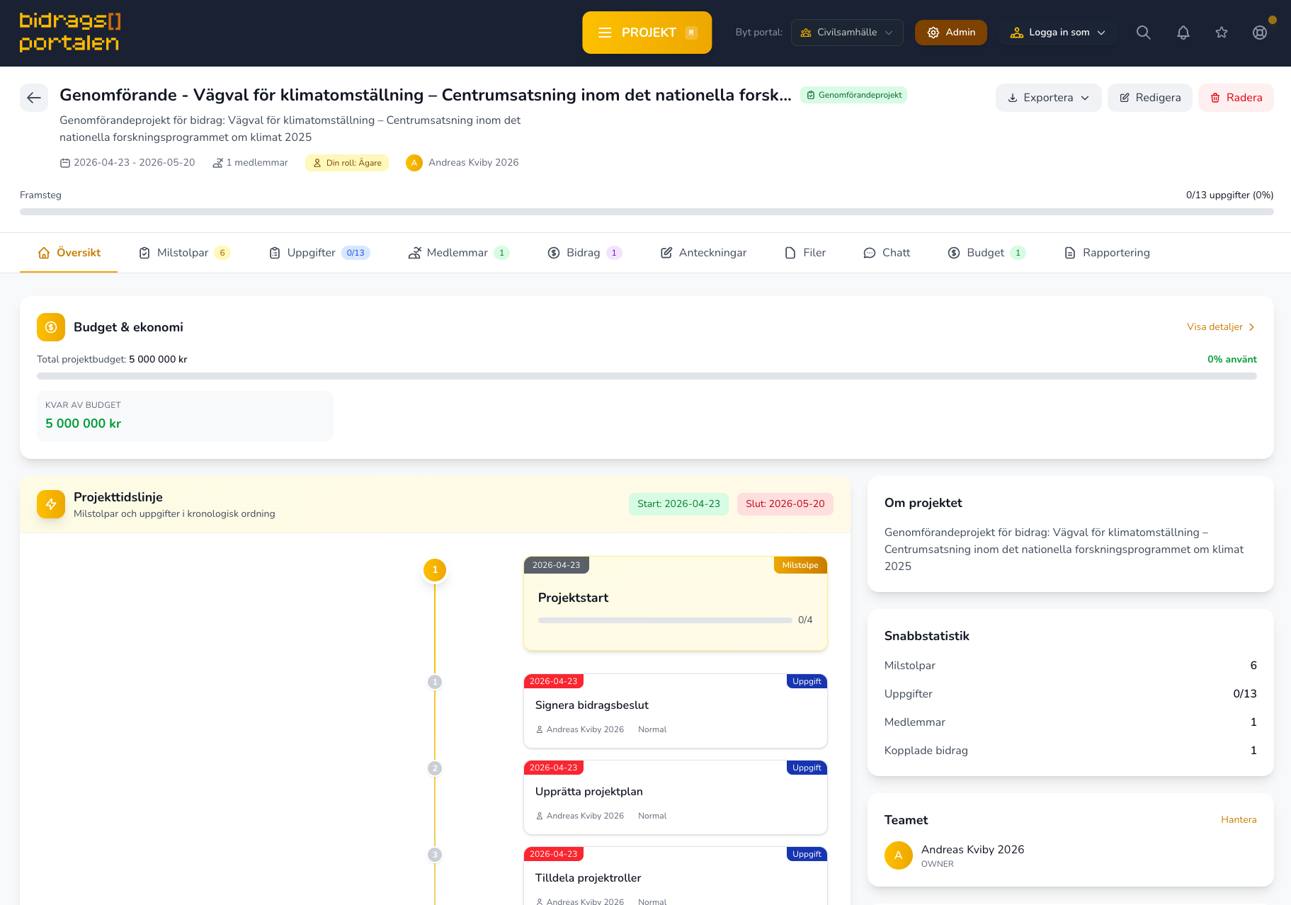Image resolution: width=1291 pixels, height=905 pixels.
Task: Click the bidragsportalen logo
Action: point(70,33)
